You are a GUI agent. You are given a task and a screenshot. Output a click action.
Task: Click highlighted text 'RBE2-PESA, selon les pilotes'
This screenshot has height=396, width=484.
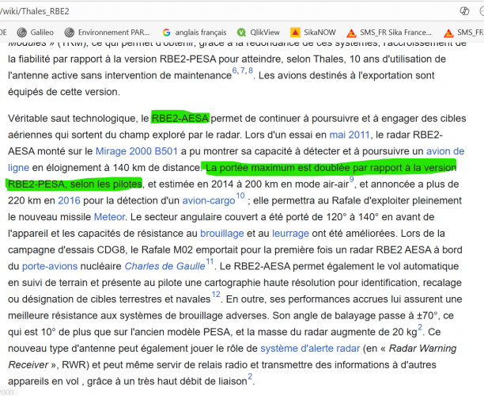pos(75,184)
